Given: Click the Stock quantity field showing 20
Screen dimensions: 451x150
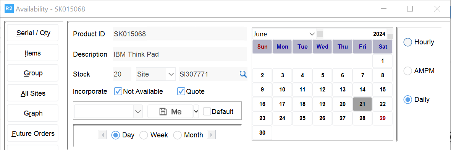Looking at the screenshot, I should click(122, 74).
